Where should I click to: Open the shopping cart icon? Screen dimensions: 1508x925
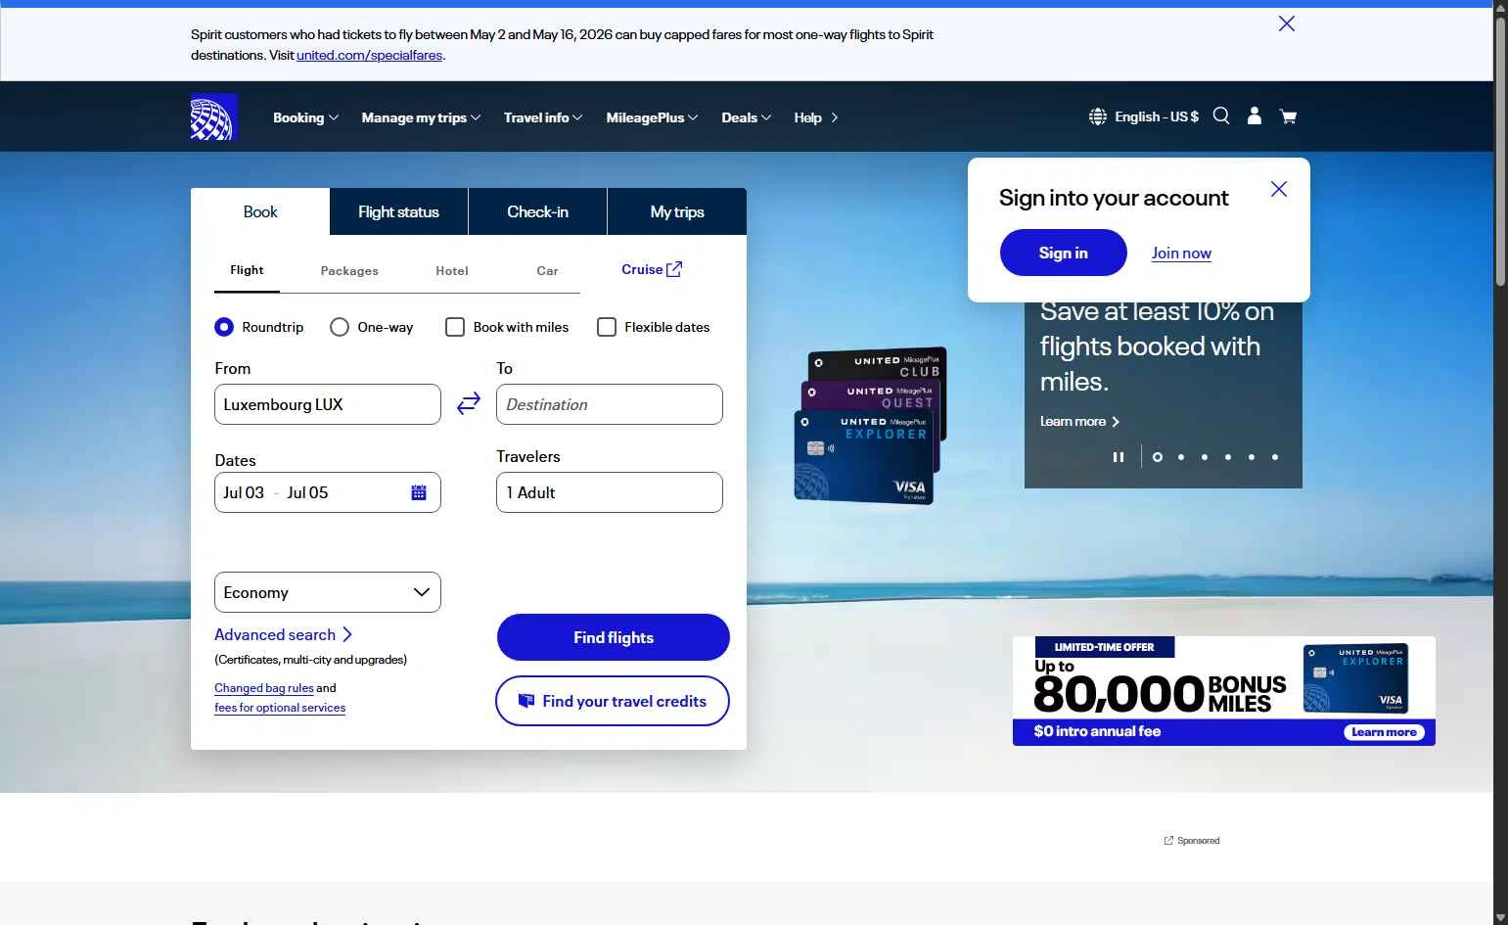pyautogui.click(x=1288, y=116)
